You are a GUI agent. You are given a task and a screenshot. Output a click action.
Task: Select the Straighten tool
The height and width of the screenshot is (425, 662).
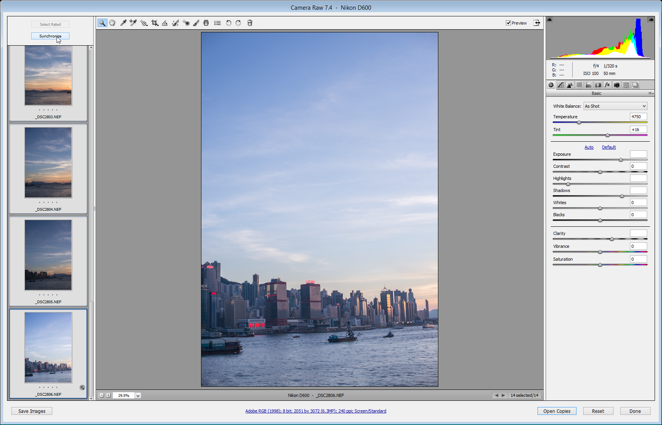coord(165,23)
